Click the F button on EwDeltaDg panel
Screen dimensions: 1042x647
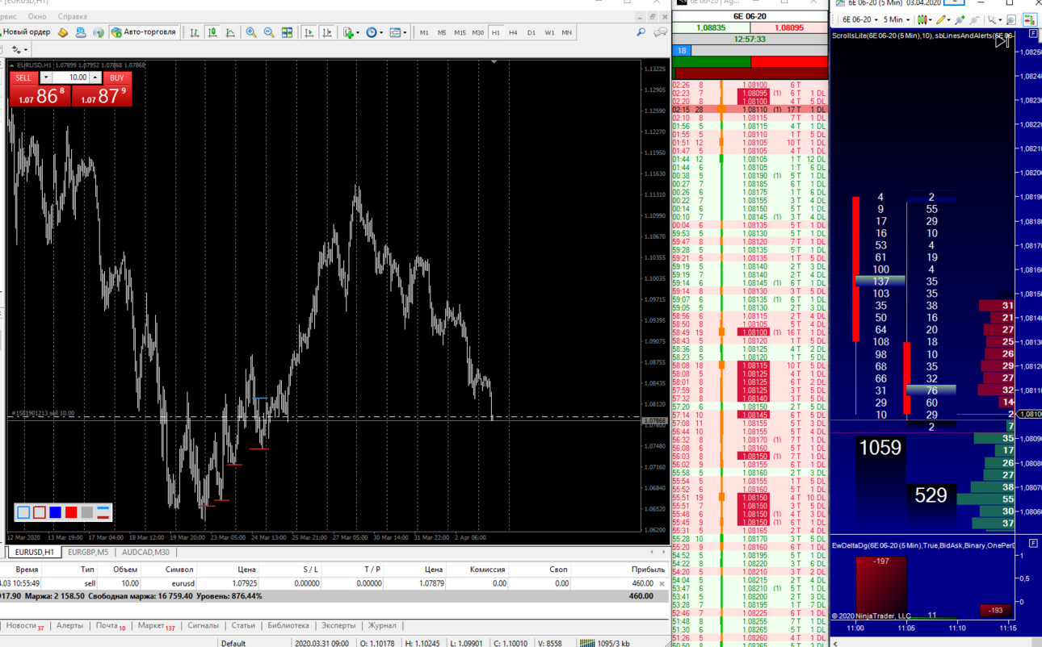pos(1033,544)
